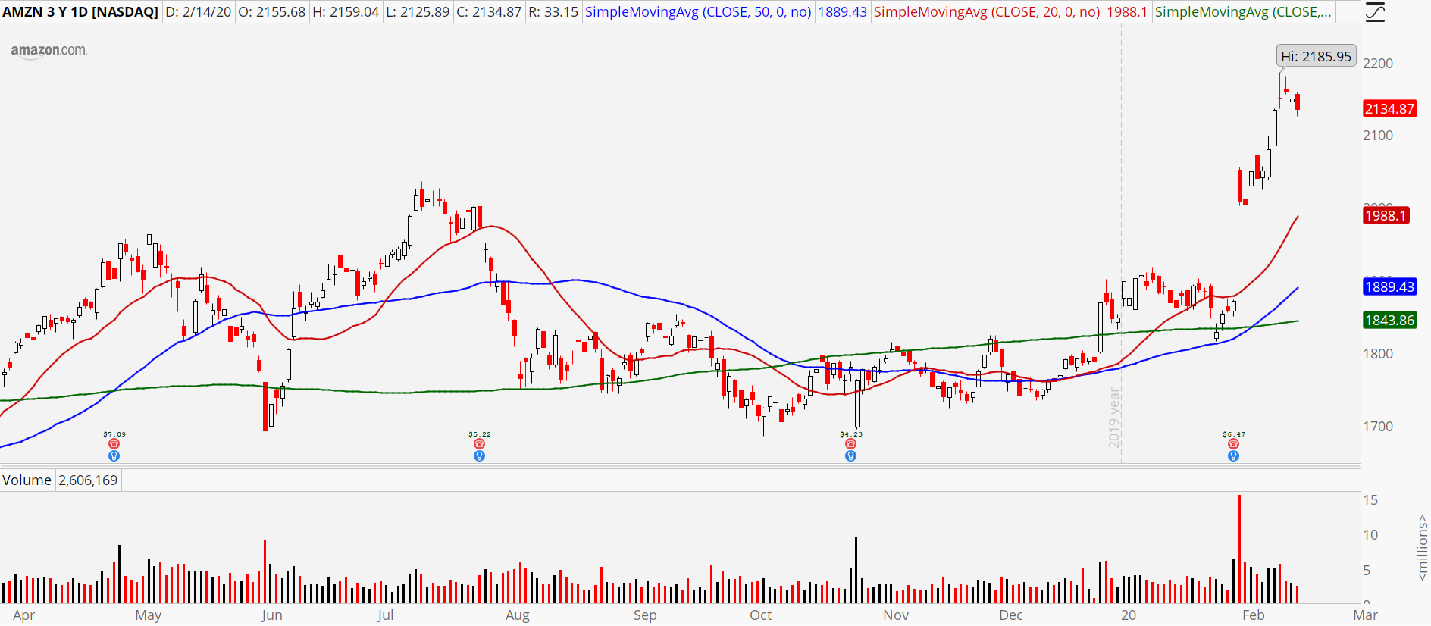Click the blue lightbulb icon under $5.22

pos(479,456)
